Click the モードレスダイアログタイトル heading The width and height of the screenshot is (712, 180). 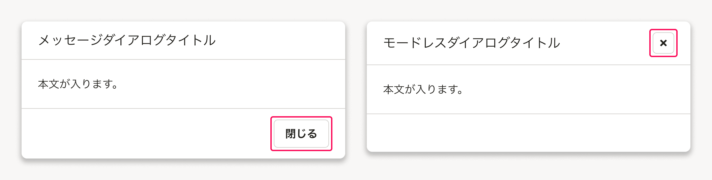point(472,43)
